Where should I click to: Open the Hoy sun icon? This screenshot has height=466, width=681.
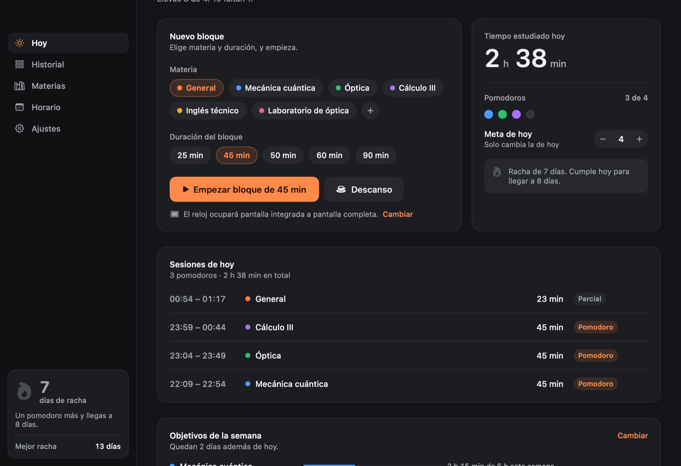coord(20,43)
